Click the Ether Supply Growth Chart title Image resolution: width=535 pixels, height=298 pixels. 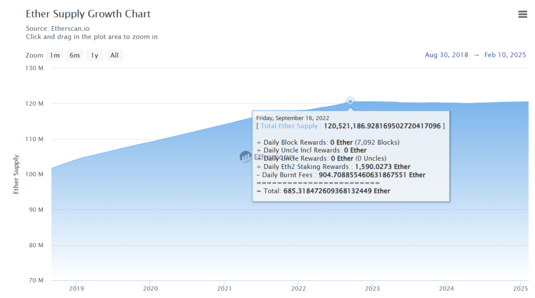pyautogui.click(x=88, y=14)
